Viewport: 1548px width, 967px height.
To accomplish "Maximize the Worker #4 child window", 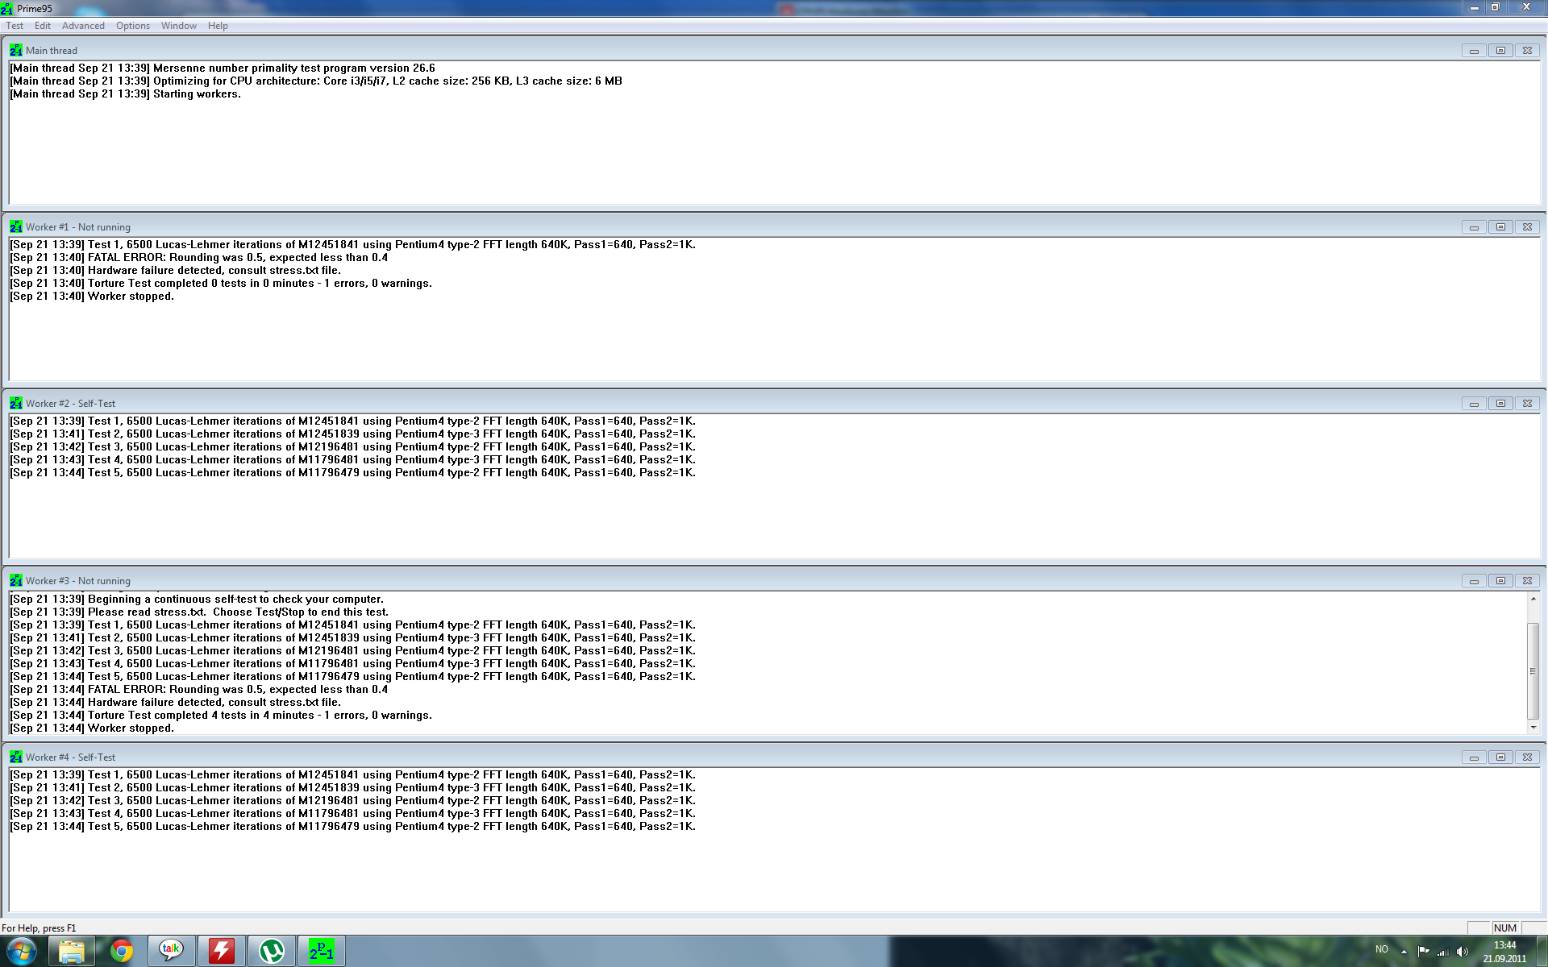I will (x=1500, y=757).
